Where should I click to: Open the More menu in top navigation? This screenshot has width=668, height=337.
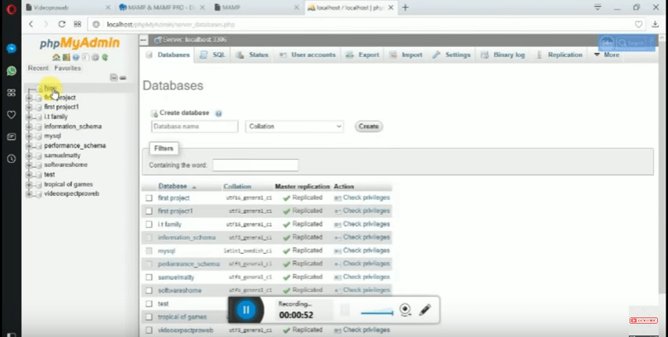coord(607,55)
